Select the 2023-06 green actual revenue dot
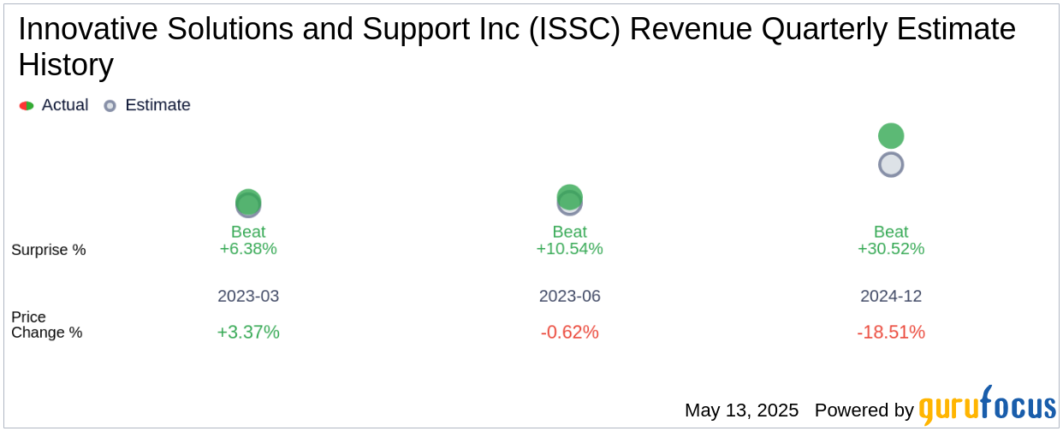This screenshot has height=431, width=1063. pos(569,198)
